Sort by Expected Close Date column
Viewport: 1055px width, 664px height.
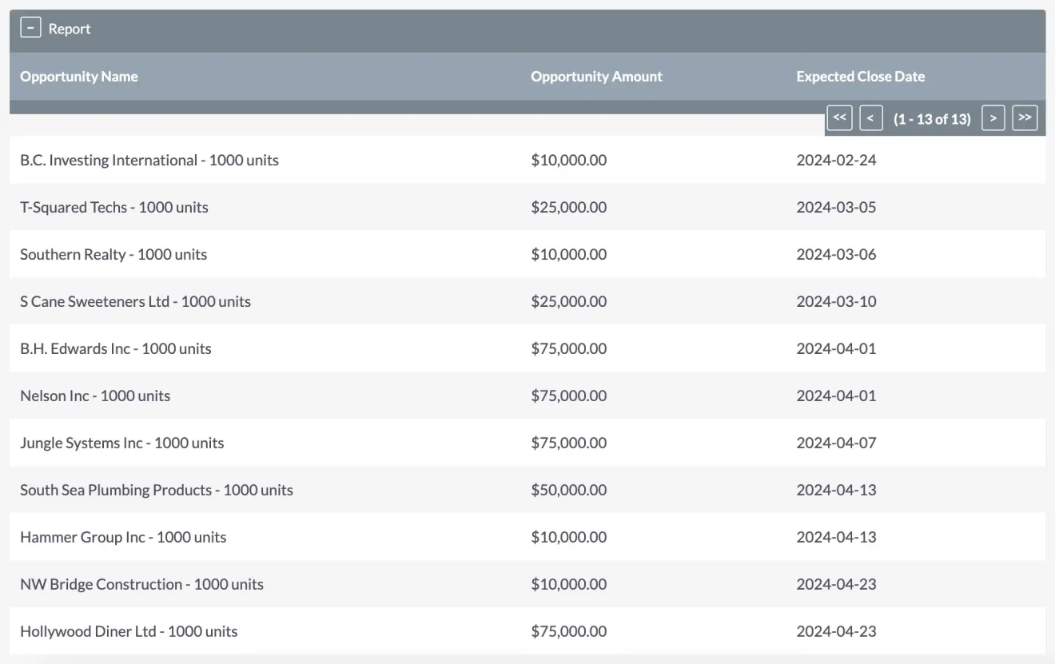click(x=860, y=76)
